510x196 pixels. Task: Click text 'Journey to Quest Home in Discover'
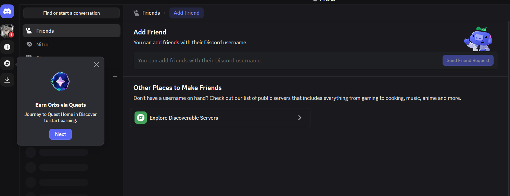click(61, 114)
